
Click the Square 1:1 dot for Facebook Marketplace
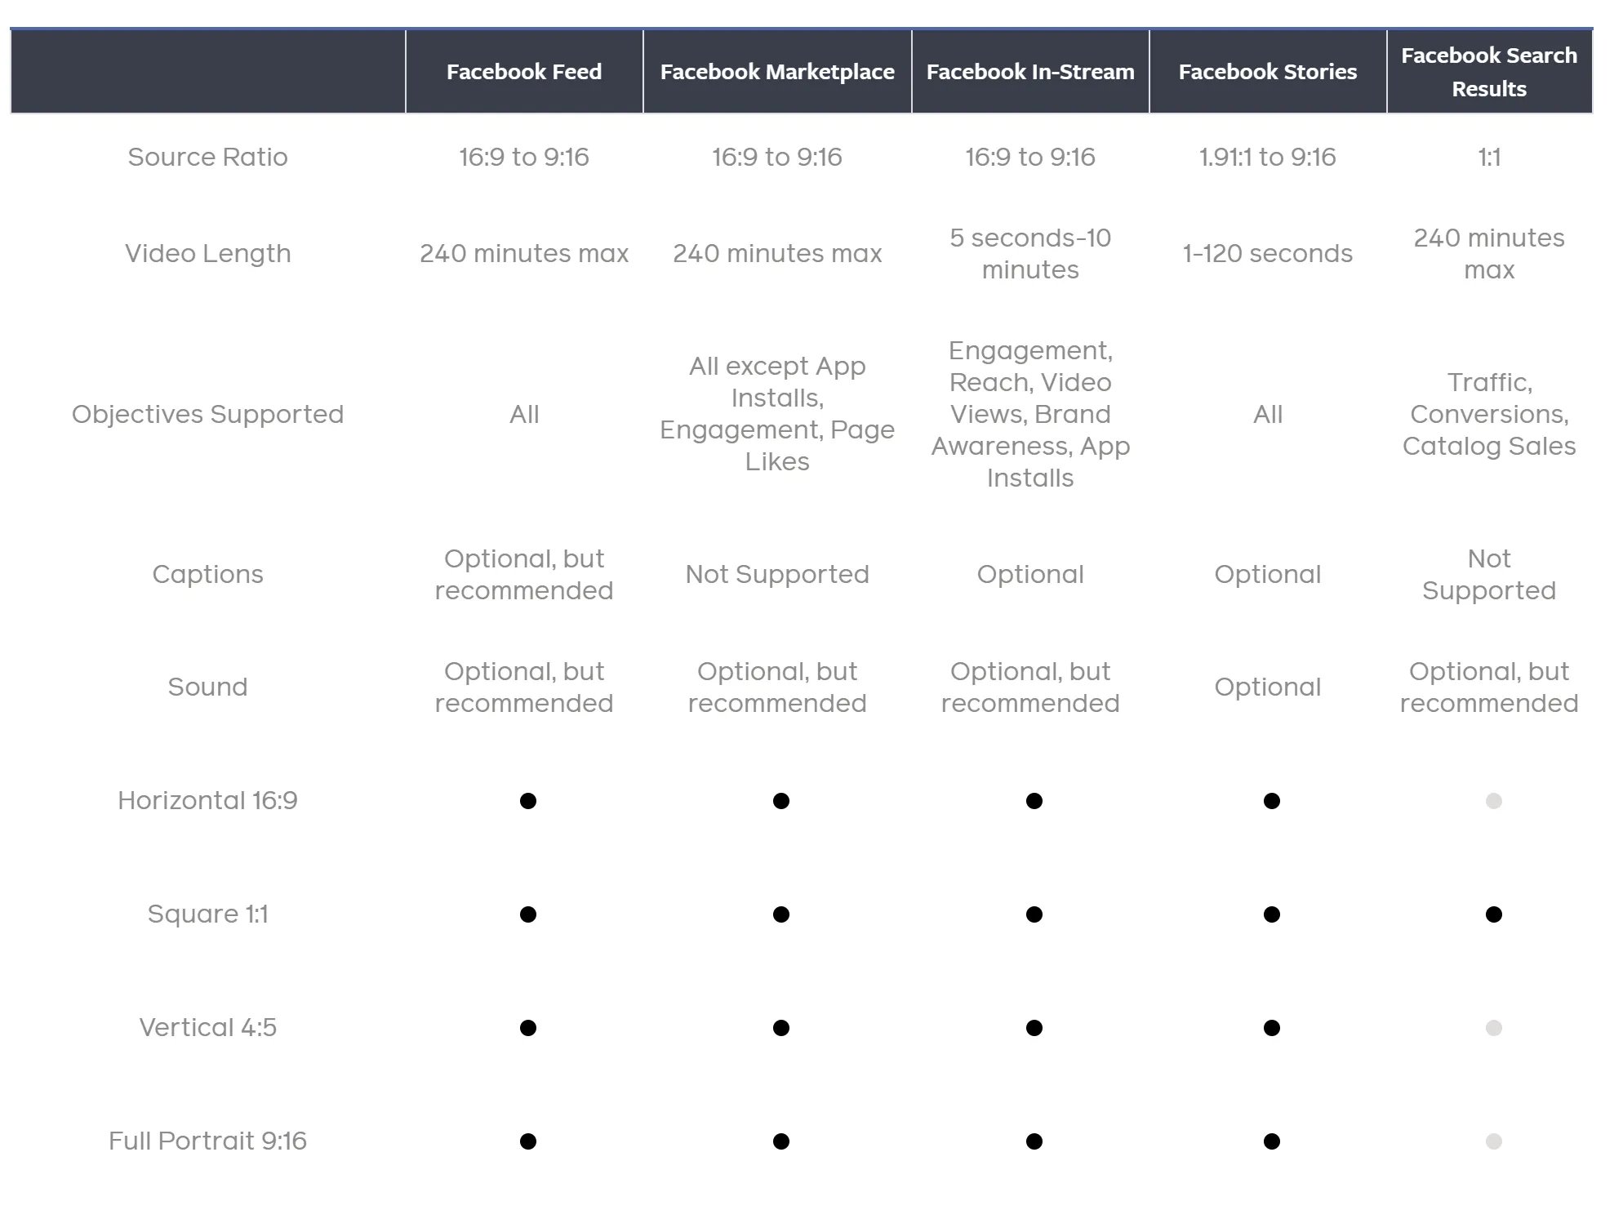pyautogui.click(x=781, y=914)
